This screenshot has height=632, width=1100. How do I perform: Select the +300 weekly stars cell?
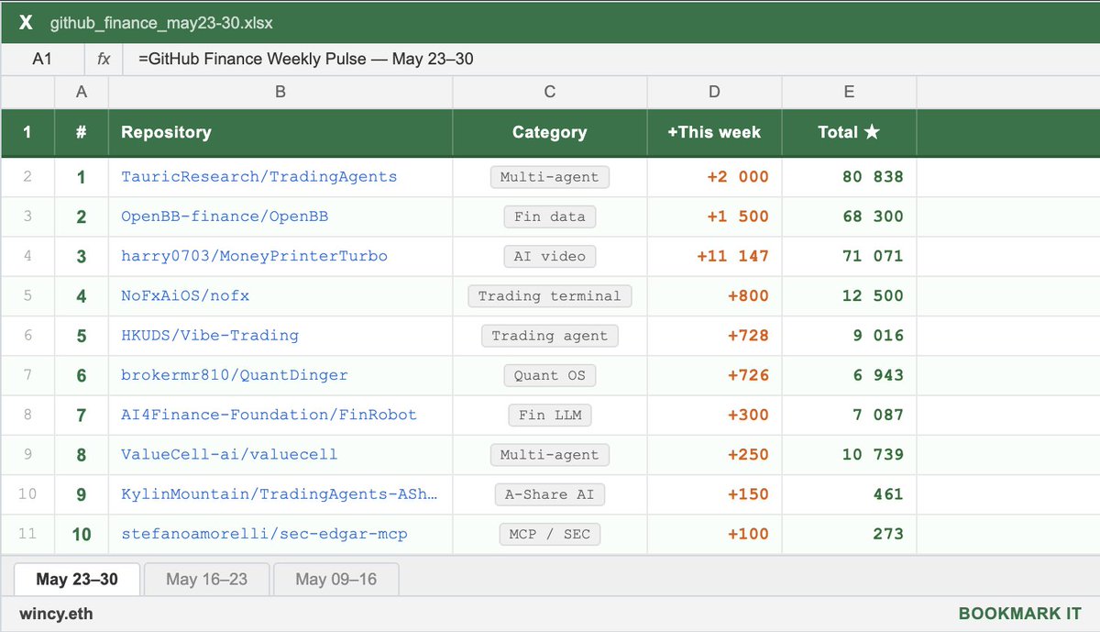pyautogui.click(x=714, y=415)
